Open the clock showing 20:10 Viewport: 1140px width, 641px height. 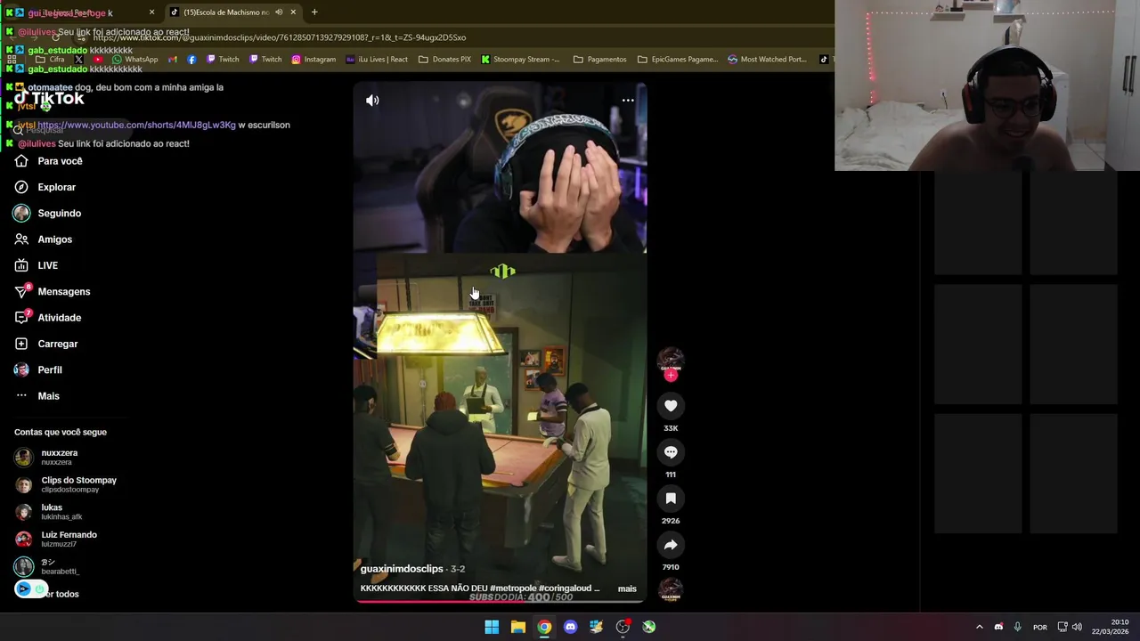coord(1111,627)
